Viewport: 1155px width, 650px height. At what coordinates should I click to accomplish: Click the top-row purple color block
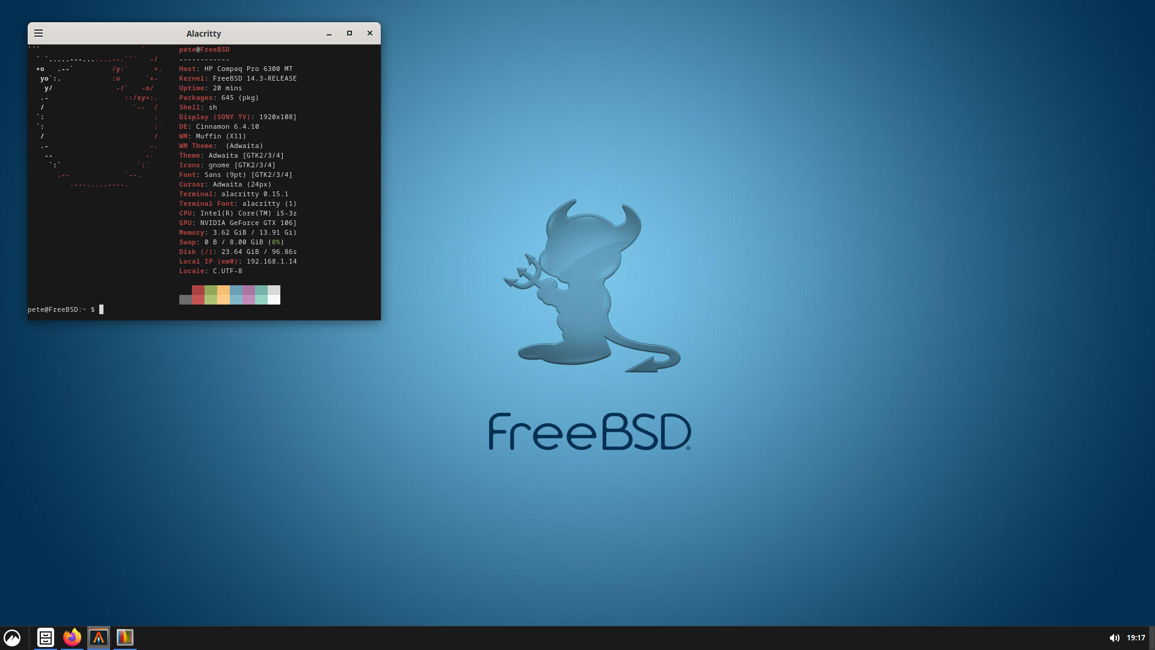pyautogui.click(x=248, y=290)
